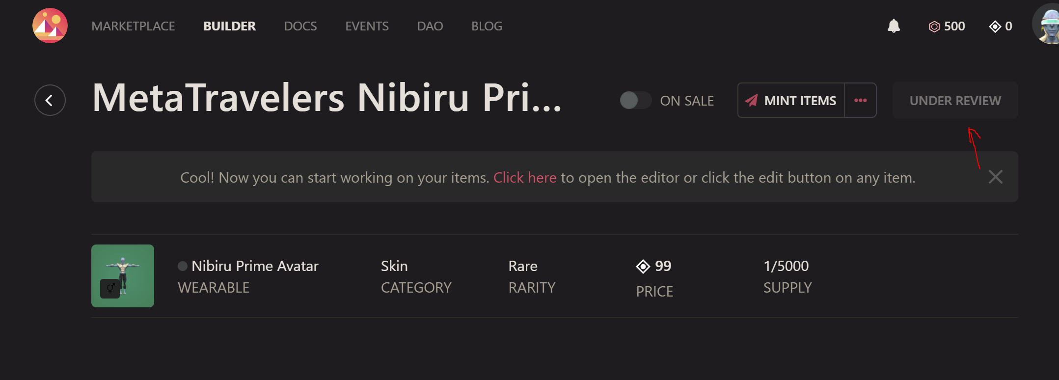Go to the Docs nav item
Screen dimensions: 1059x380
(x=300, y=26)
